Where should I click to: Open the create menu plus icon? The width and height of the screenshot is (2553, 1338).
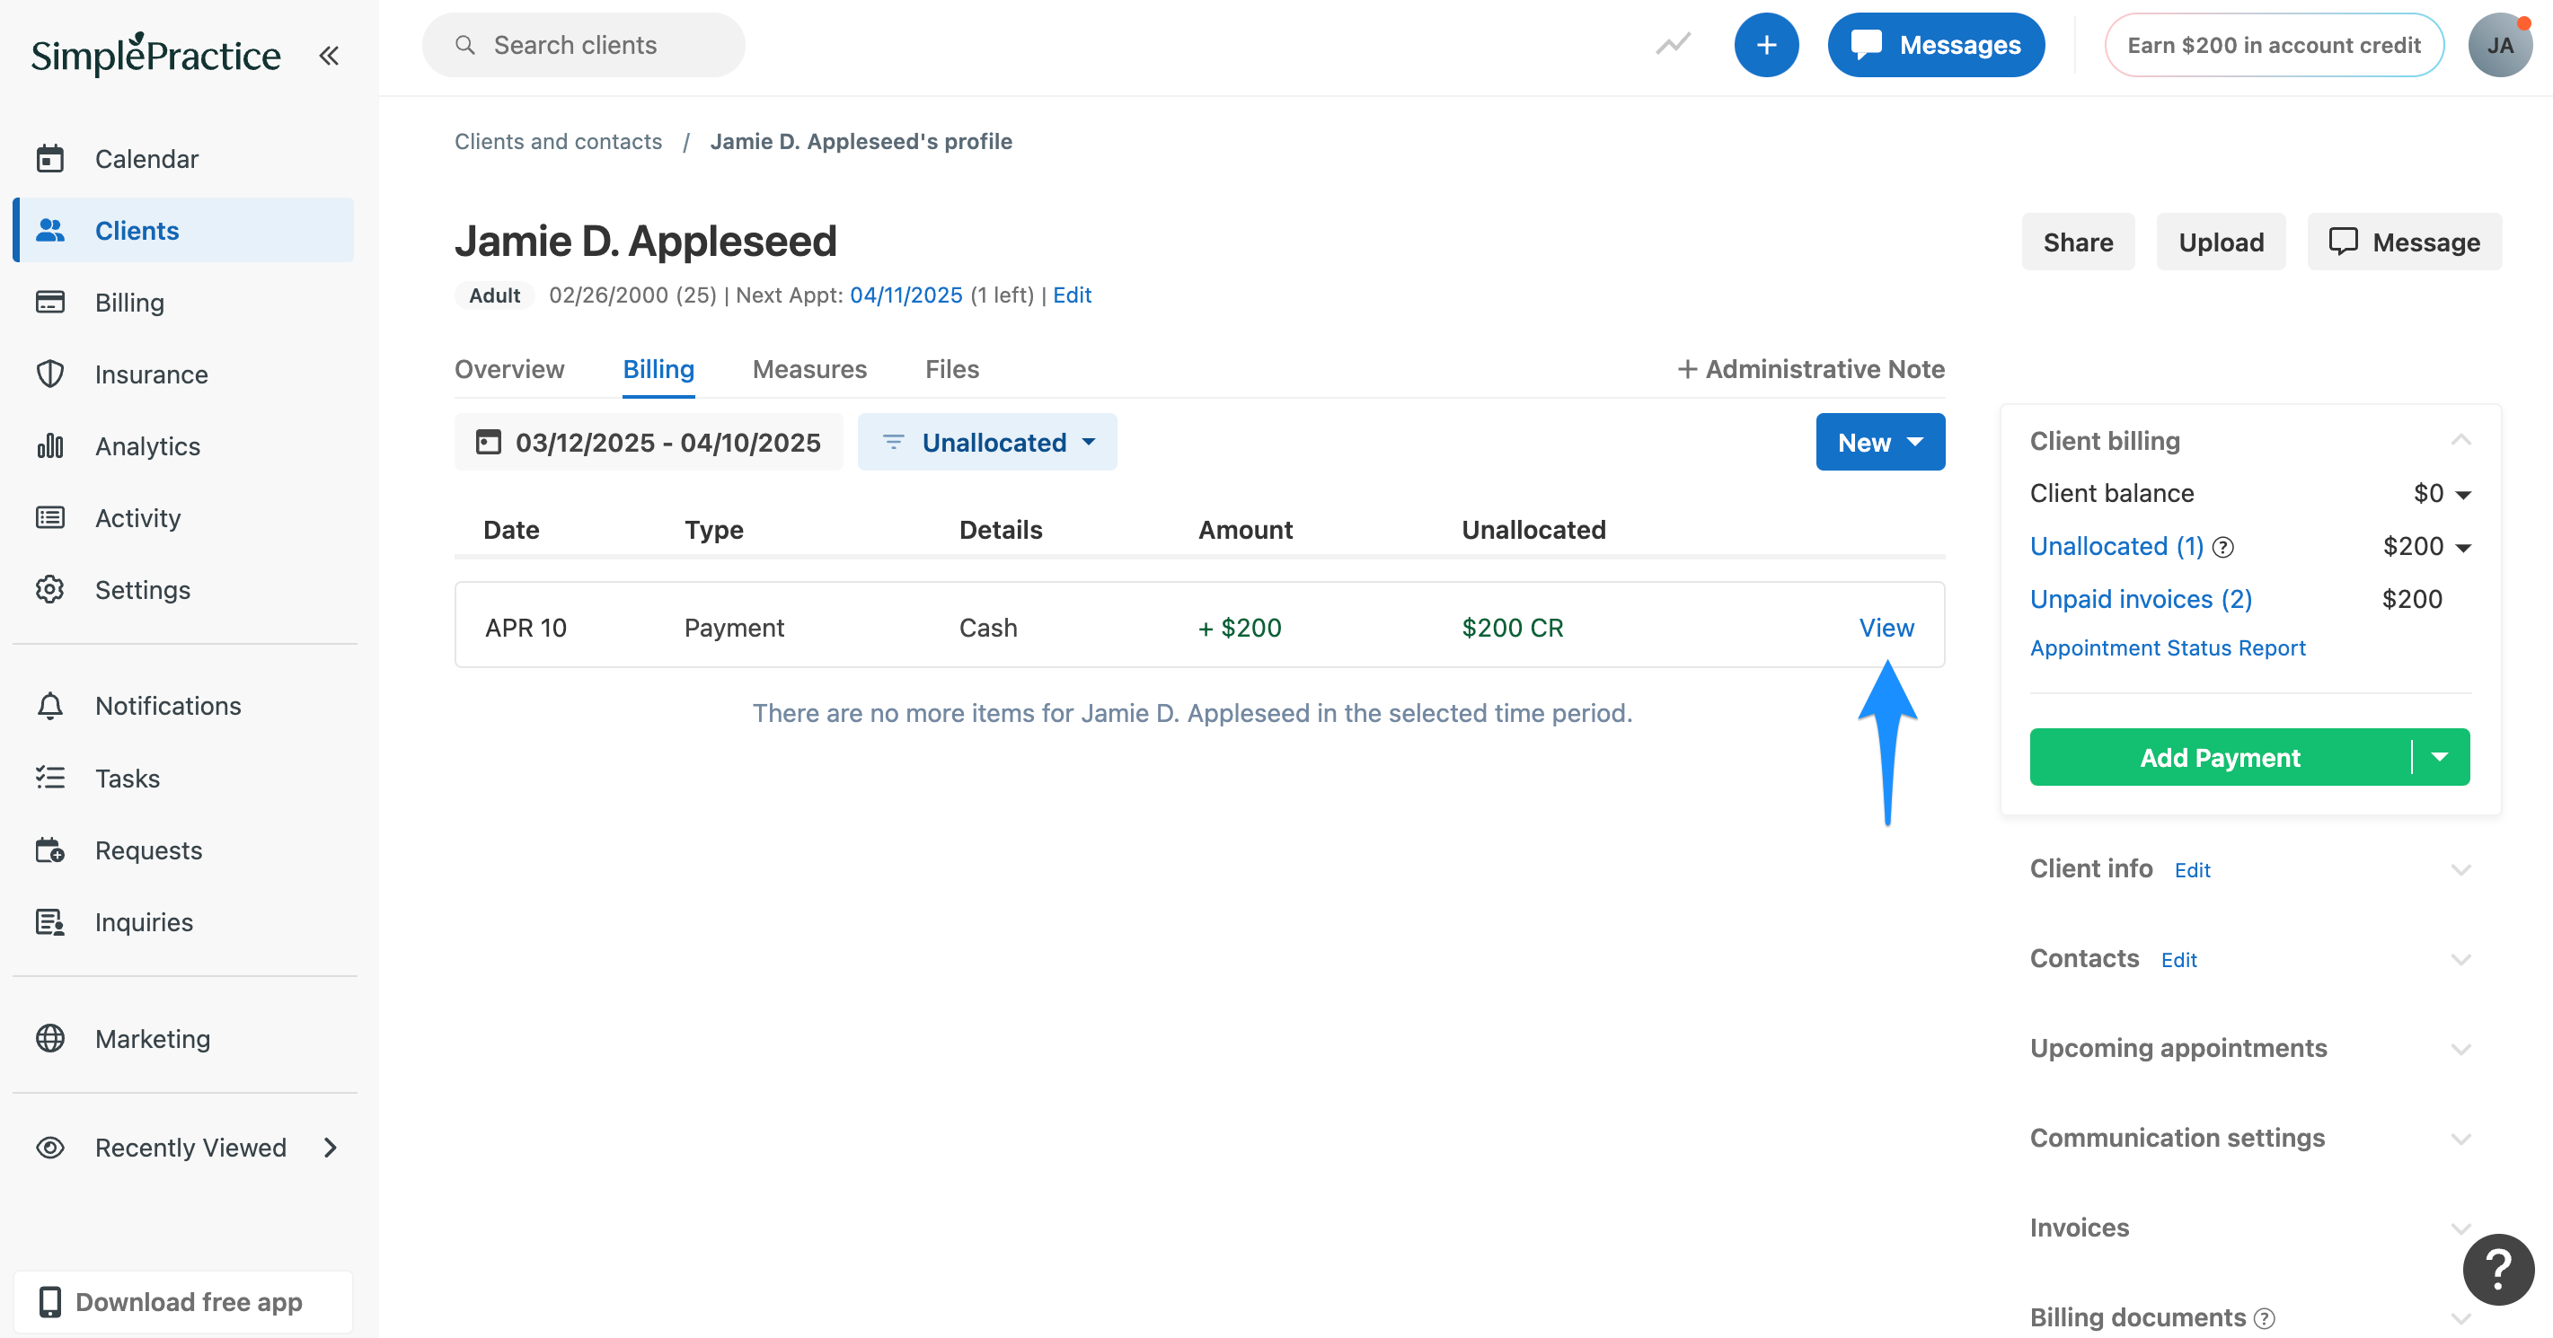coord(1767,45)
